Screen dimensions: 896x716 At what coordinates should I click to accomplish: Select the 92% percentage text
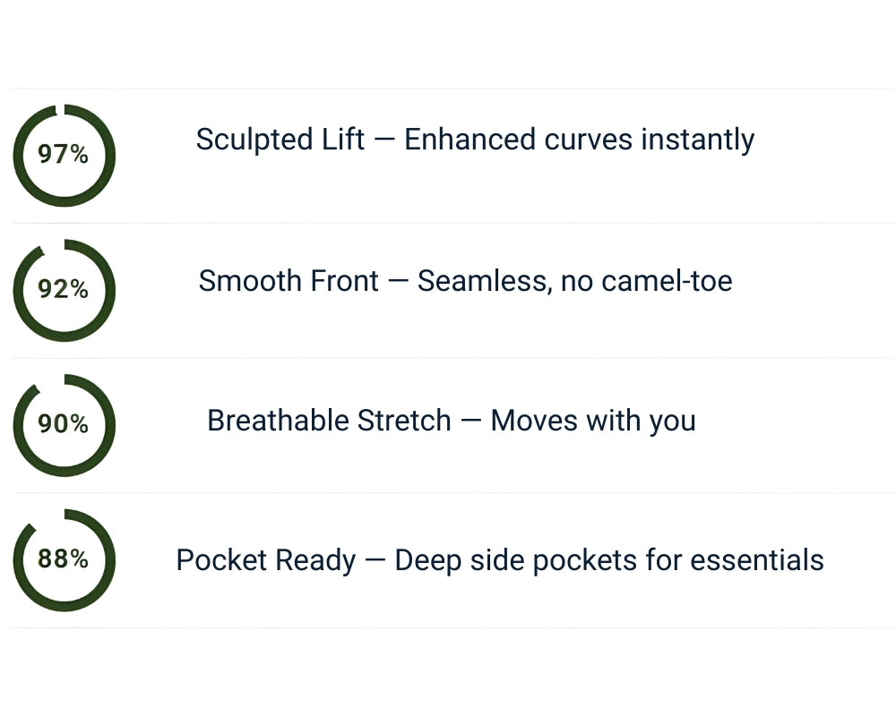[x=63, y=289]
